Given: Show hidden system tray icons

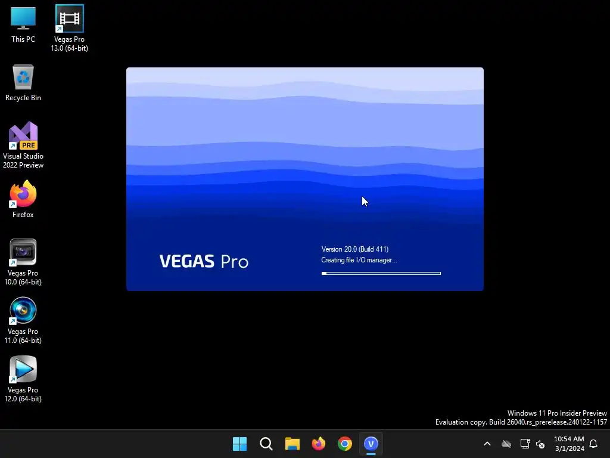Looking at the screenshot, I should 487,444.
